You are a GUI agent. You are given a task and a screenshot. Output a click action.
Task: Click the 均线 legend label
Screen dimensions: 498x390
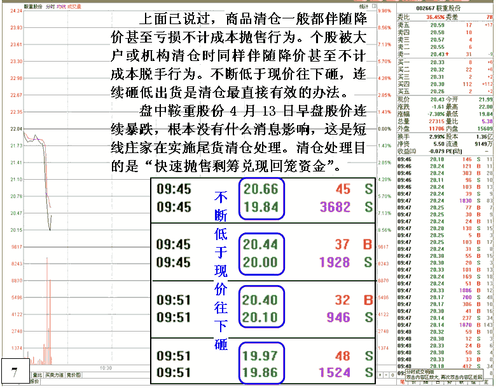click(x=61, y=6)
